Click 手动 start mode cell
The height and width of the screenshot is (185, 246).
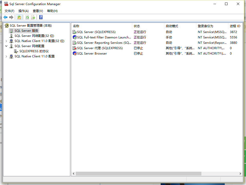pos(169,37)
